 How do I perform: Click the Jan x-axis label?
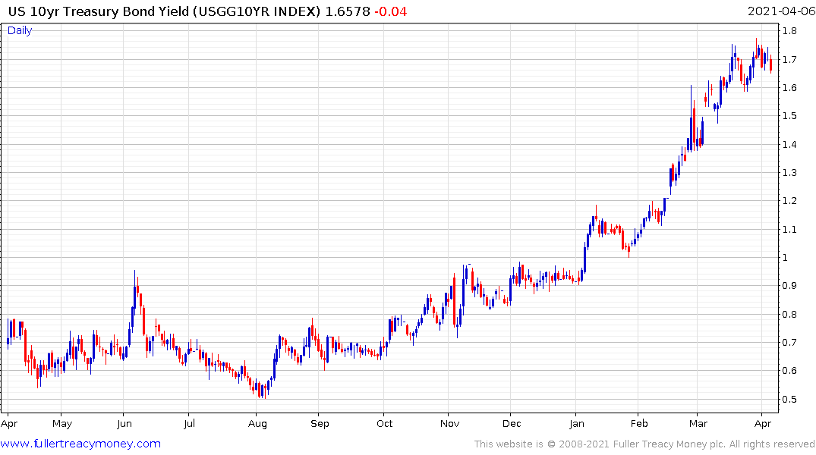(577, 424)
